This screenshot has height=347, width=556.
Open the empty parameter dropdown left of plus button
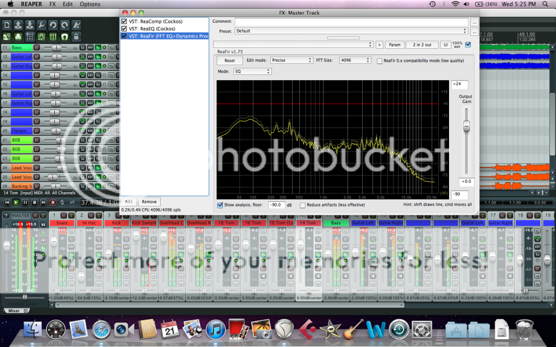tap(293, 44)
